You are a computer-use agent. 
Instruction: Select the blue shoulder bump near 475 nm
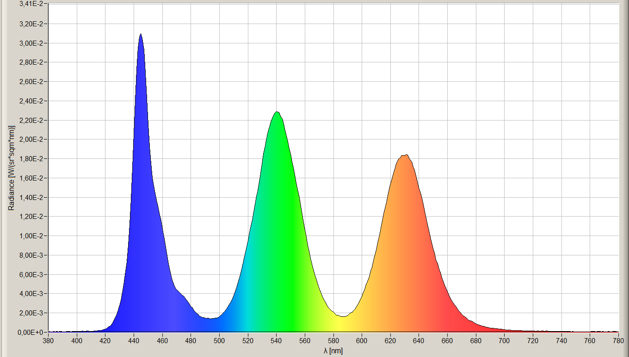click(x=182, y=296)
